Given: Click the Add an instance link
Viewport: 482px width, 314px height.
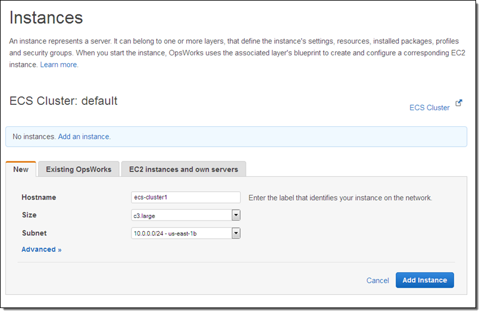Looking at the screenshot, I should coord(84,136).
